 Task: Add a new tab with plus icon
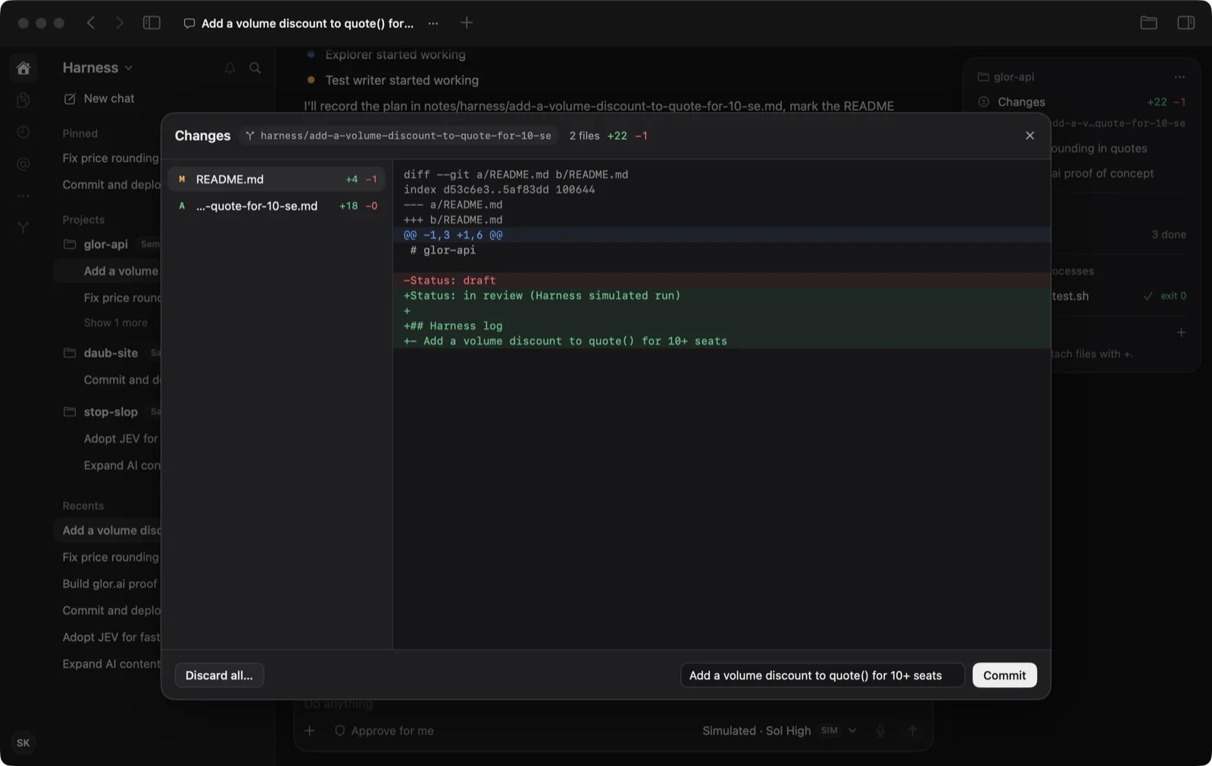467,23
